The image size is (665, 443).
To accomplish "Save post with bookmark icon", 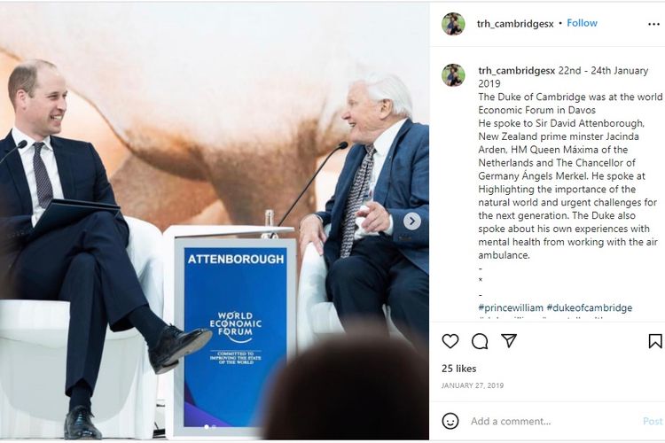I will tap(655, 341).
